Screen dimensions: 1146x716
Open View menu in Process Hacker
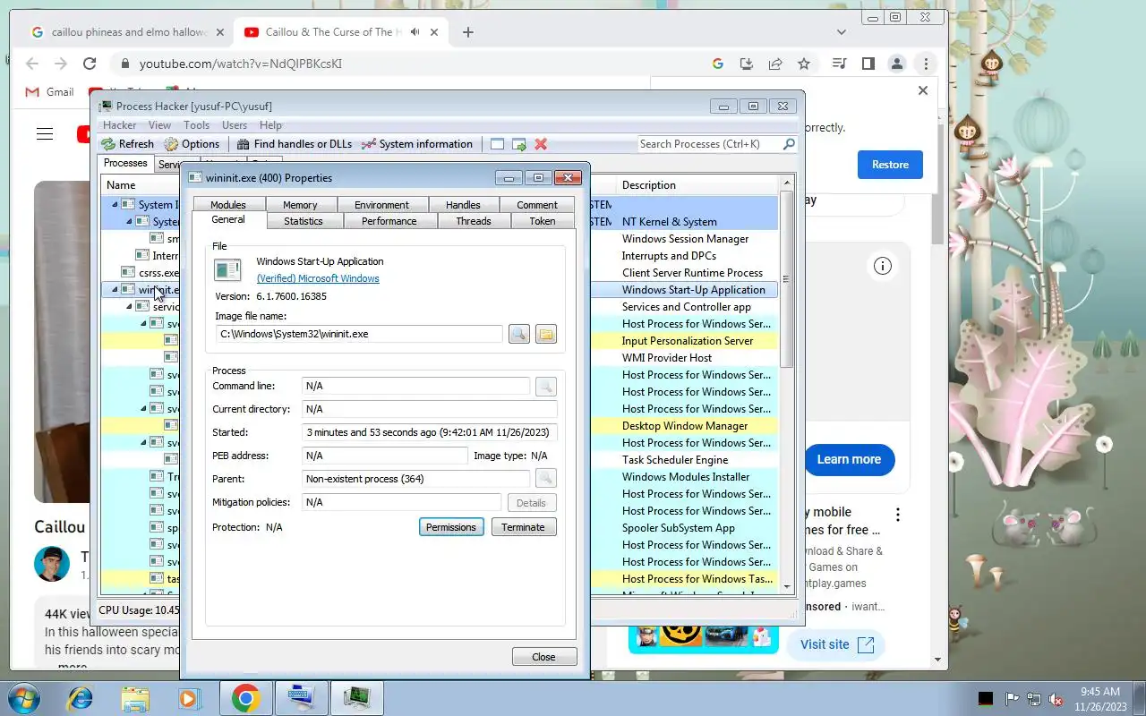click(159, 125)
